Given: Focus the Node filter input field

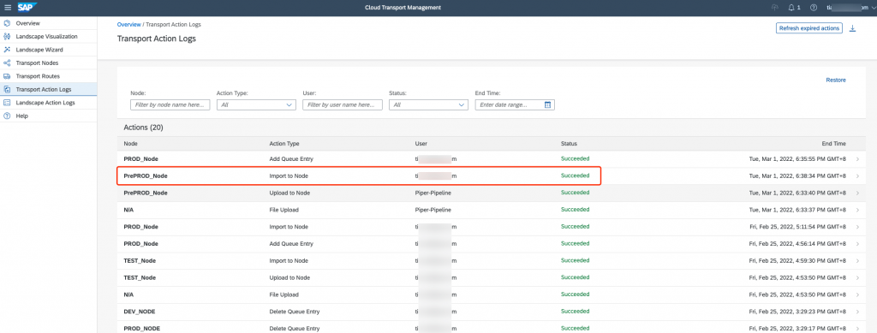Looking at the screenshot, I should click(170, 105).
